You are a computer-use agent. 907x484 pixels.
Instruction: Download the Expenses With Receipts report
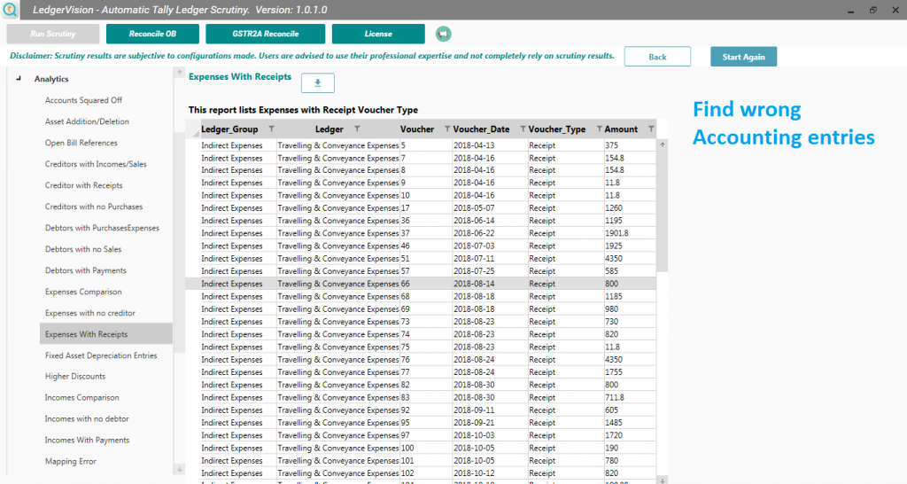coord(318,82)
